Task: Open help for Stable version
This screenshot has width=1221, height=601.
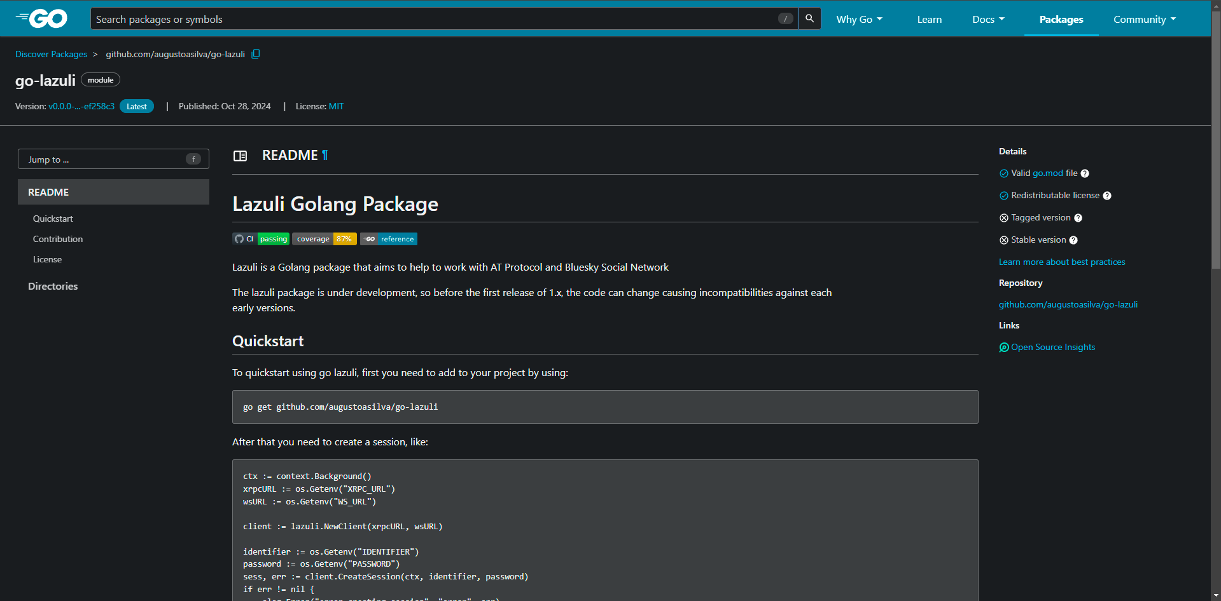Action: click(1073, 240)
